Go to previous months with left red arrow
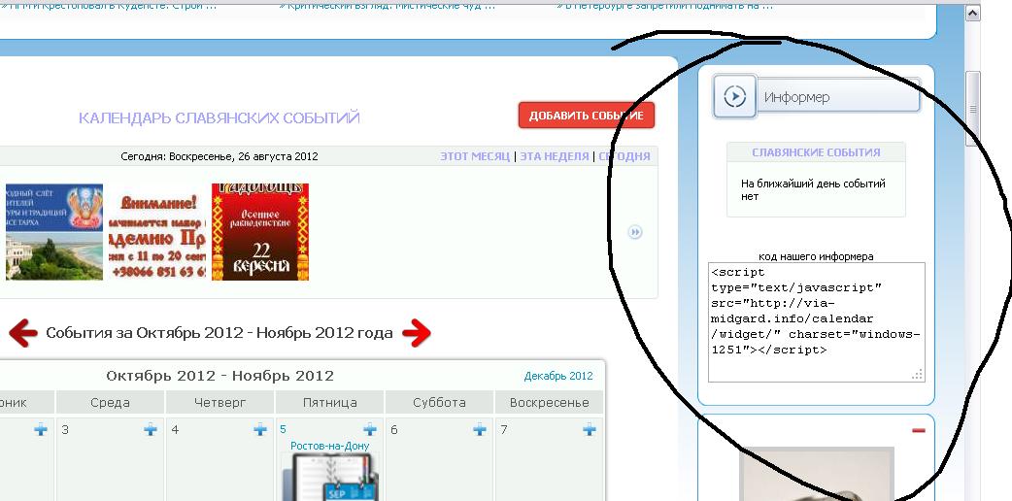This screenshot has height=501, width=1012. coord(23,333)
